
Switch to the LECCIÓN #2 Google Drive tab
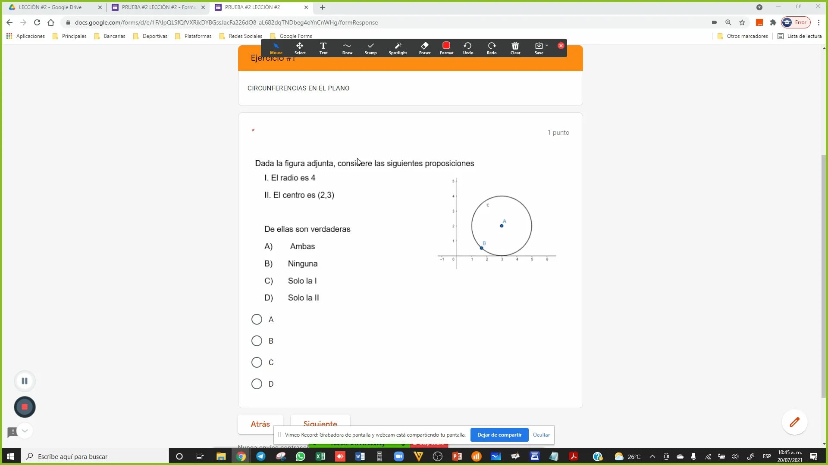(52, 7)
